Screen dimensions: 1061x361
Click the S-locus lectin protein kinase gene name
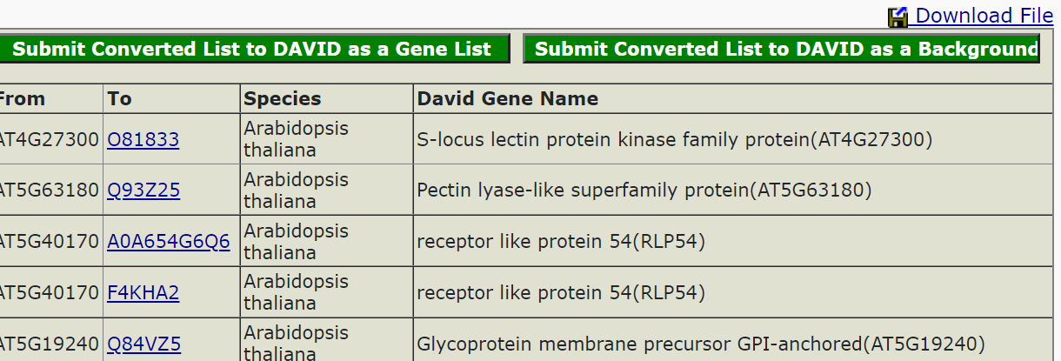[x=674, y=139]
